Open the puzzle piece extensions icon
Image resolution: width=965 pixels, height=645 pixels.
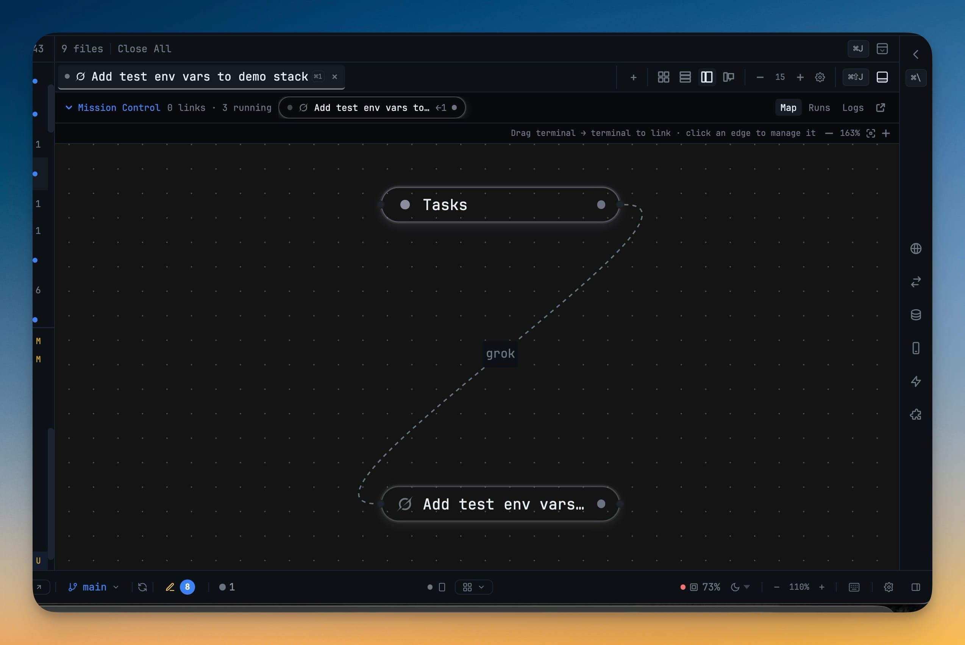click(916, 414)
